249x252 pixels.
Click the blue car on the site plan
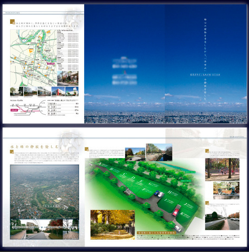(x=157, y=192)
